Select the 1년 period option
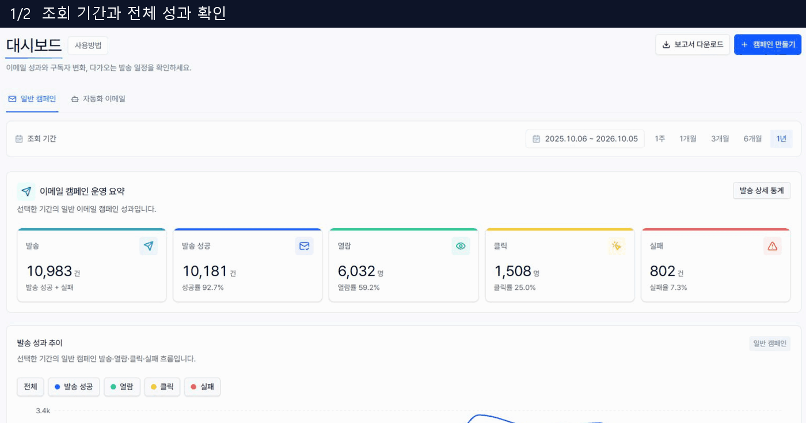 [781, 139]
